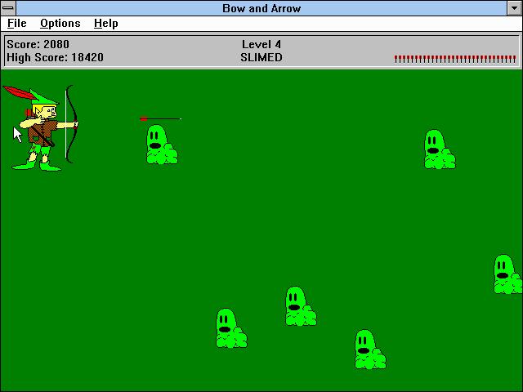The height and width of the screenshot is (392, 523).
Task: Open the Options menu
Action: pyautogui.click(x=60, y=24)
